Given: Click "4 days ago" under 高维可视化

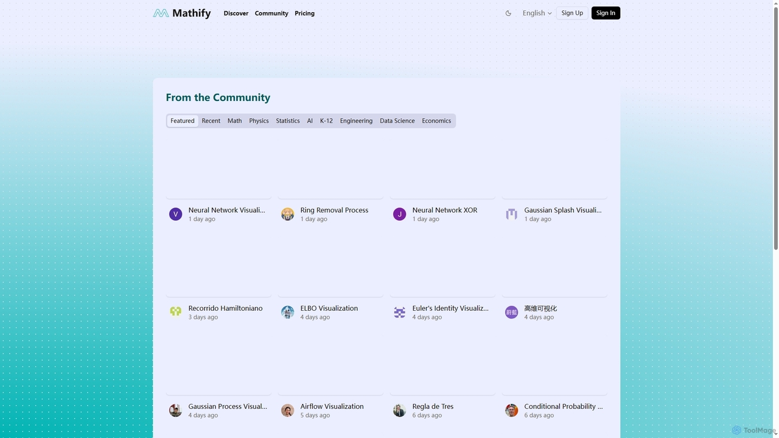Looking at the screenshot, I should [x=539, y=317].
